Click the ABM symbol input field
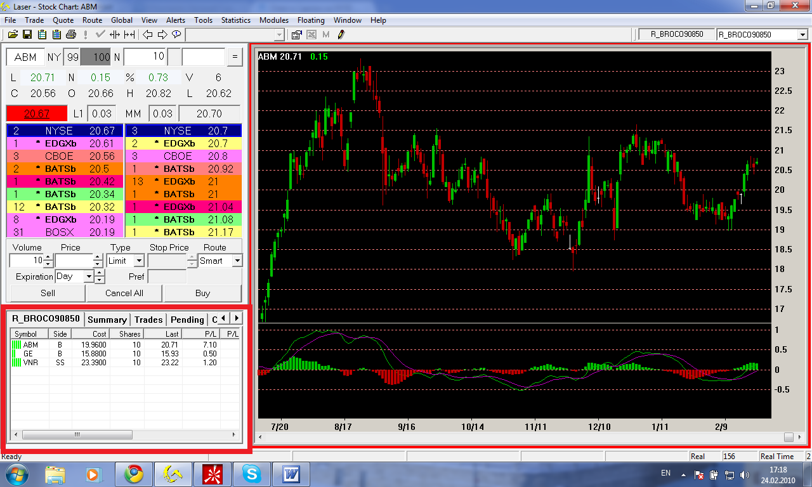This screenshot has height=487, width=812. pyautogui.click(x=25, y=57)
